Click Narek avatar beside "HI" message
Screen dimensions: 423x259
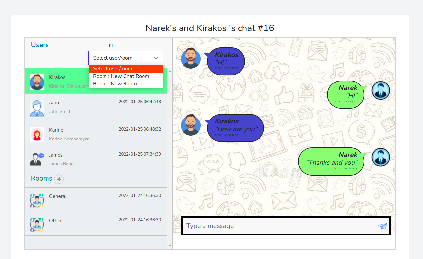click(381, 90)
